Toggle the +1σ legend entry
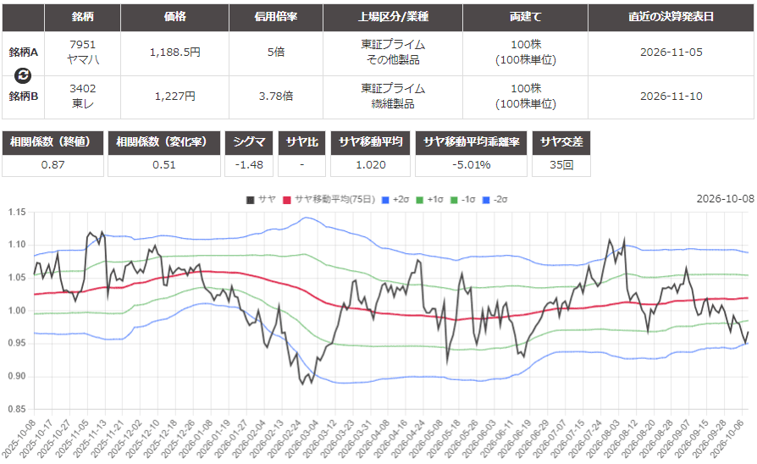 [x=429, y=200]
